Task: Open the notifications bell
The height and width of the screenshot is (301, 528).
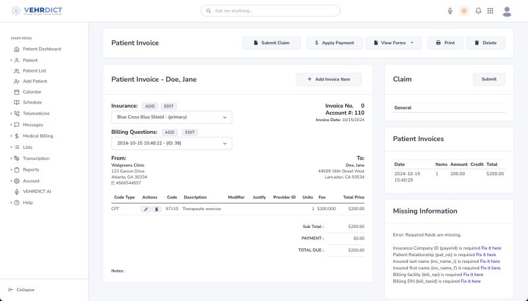Action: (x=478, y=11)
